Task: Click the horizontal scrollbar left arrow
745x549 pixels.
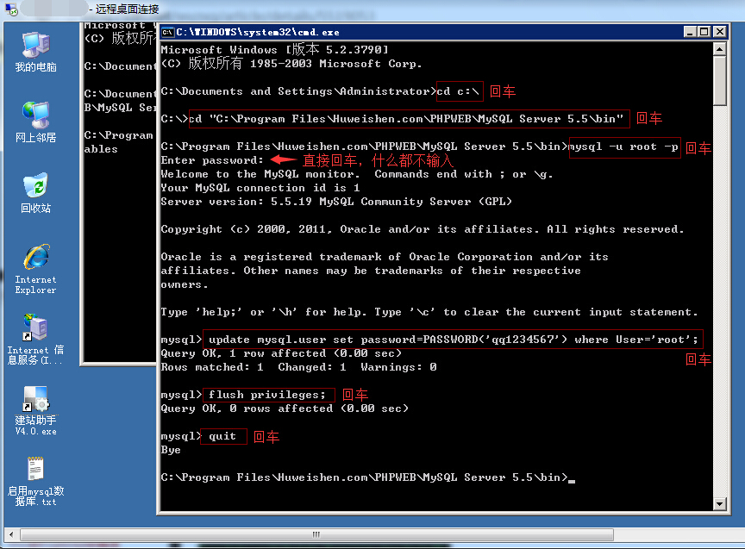Action: [11, 534]
